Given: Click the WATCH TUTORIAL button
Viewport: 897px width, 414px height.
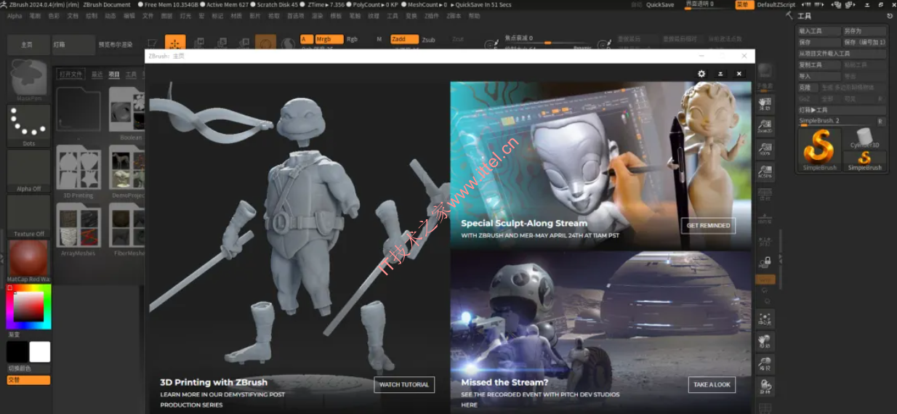Looking at the screenshot, I should click(x=404, y=384).
